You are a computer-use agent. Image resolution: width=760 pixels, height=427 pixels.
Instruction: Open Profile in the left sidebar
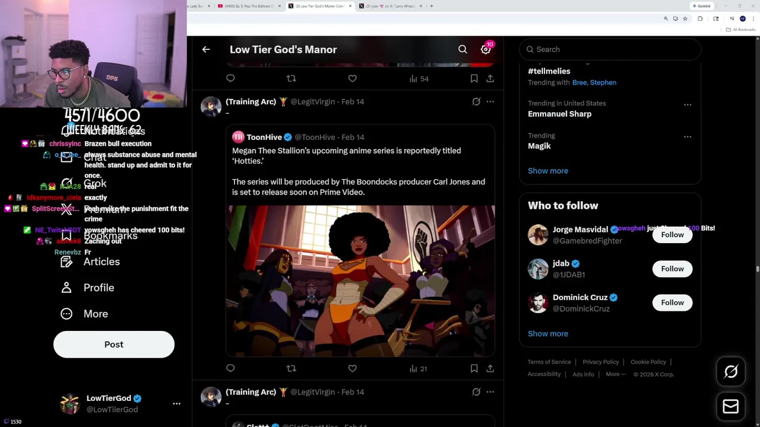(x=87, y=288)
